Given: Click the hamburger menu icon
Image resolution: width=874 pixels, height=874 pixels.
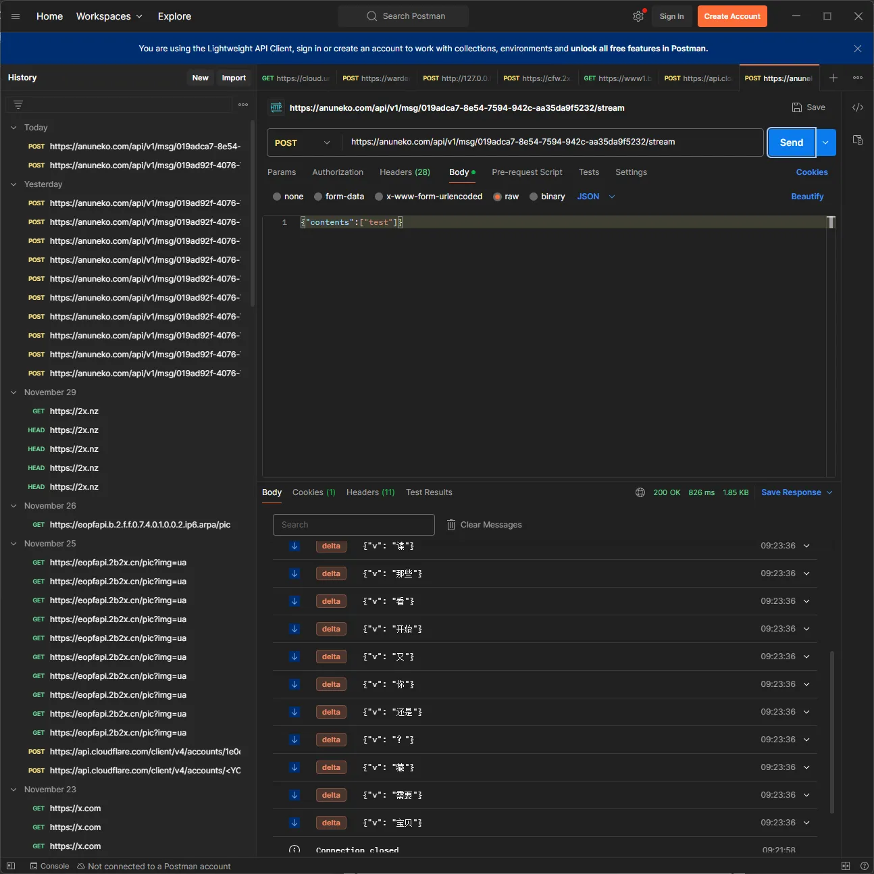Looking at the screenshot, I should pyautogui.click(x=16, y=16).
